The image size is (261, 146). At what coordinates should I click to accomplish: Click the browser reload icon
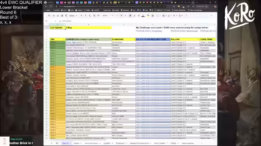51,6
